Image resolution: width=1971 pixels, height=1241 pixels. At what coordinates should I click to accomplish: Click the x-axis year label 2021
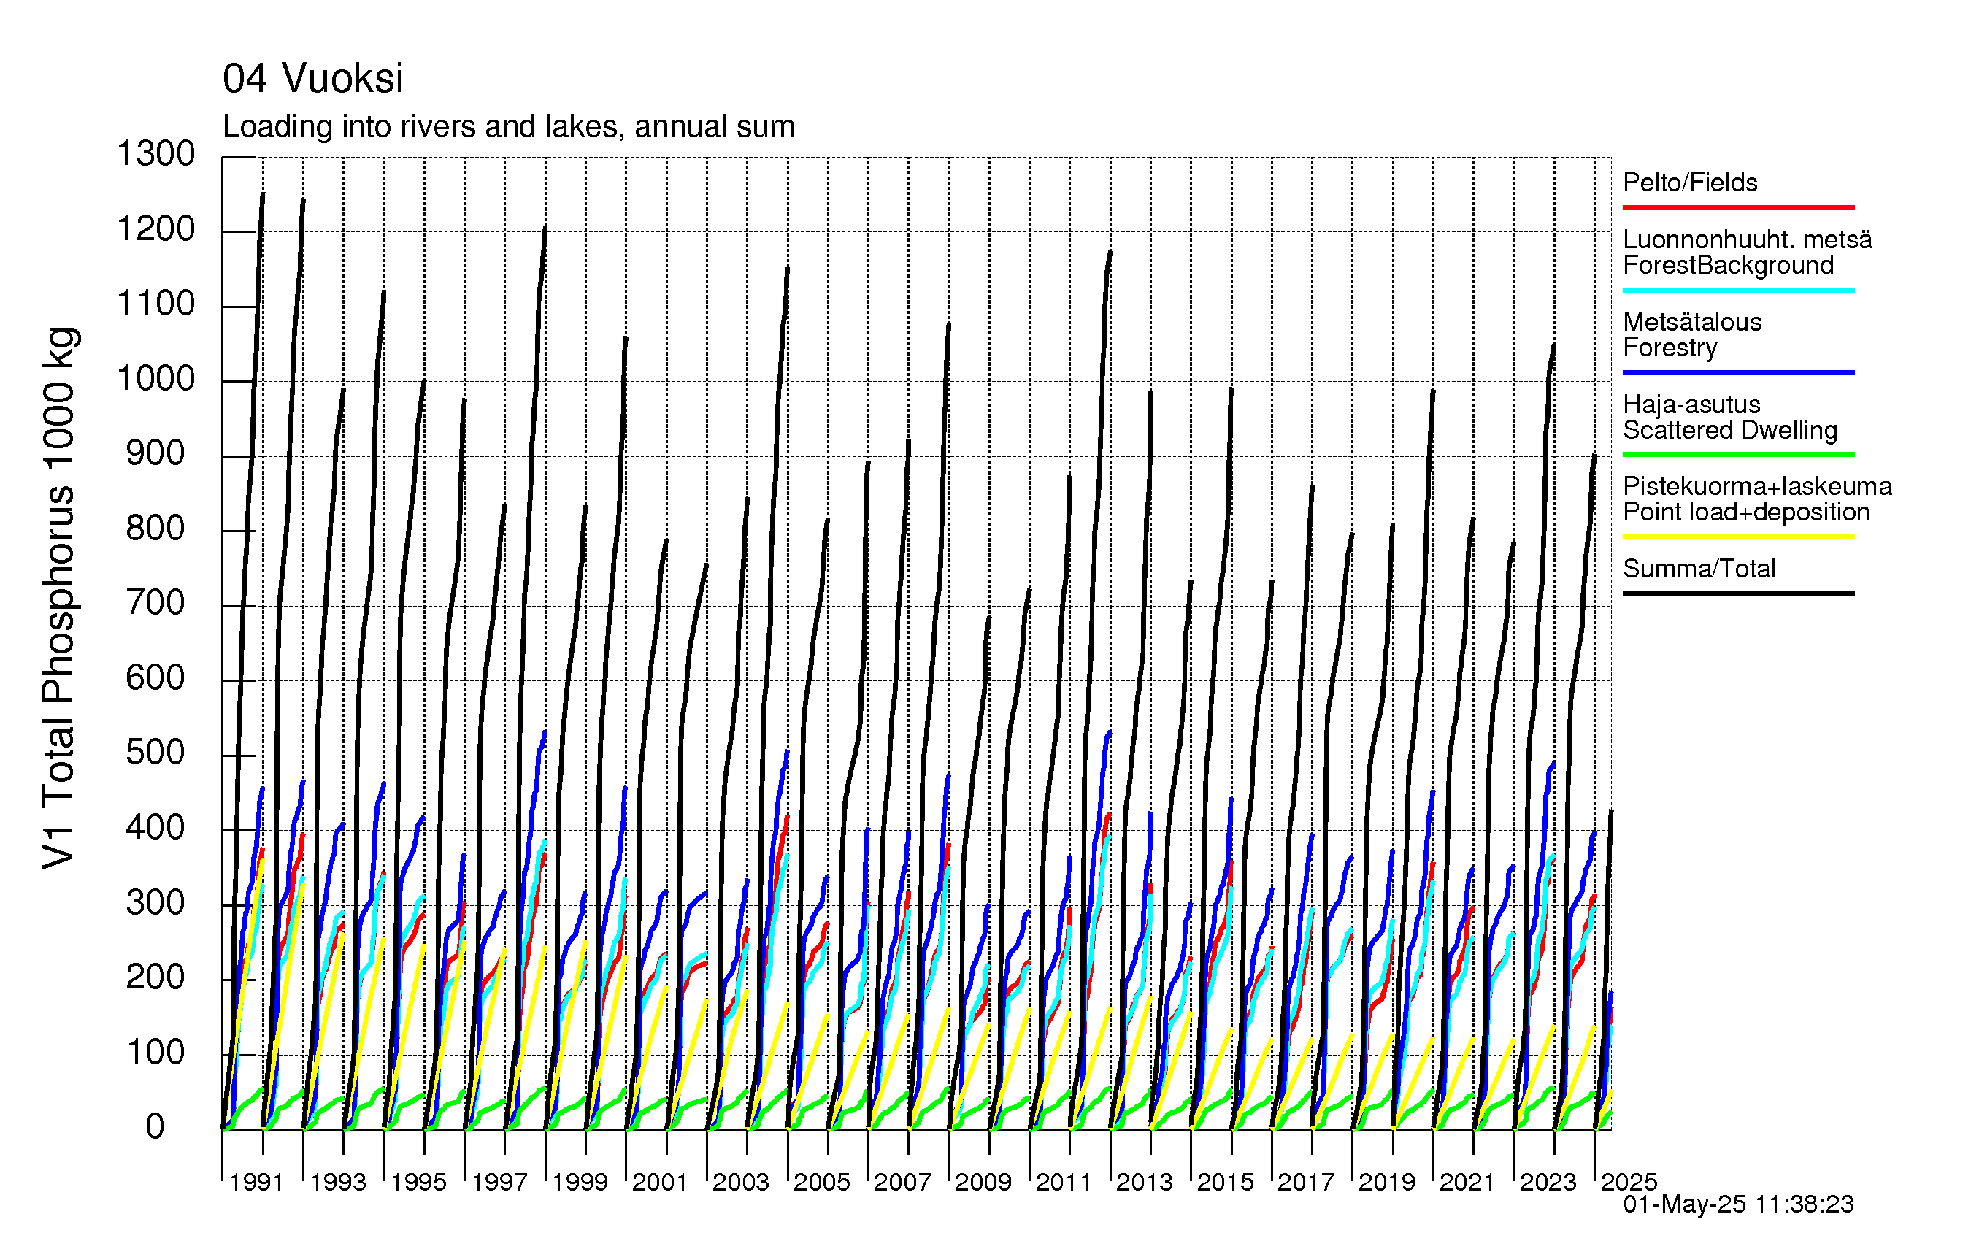tap(1467, 1182)
